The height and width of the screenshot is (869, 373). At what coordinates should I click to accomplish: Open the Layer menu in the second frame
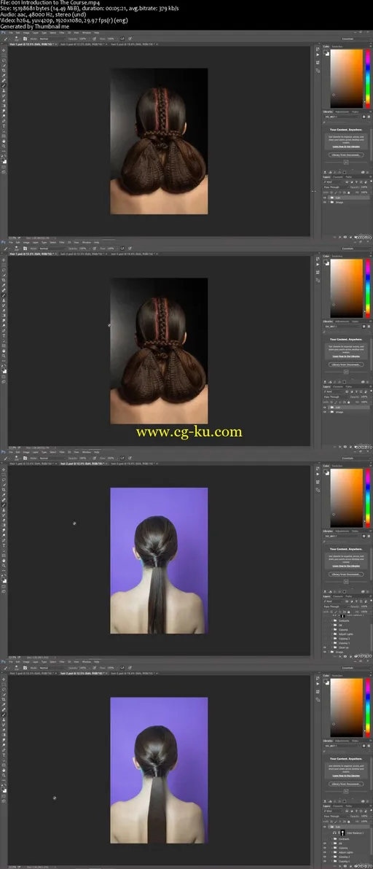(35, 242)
